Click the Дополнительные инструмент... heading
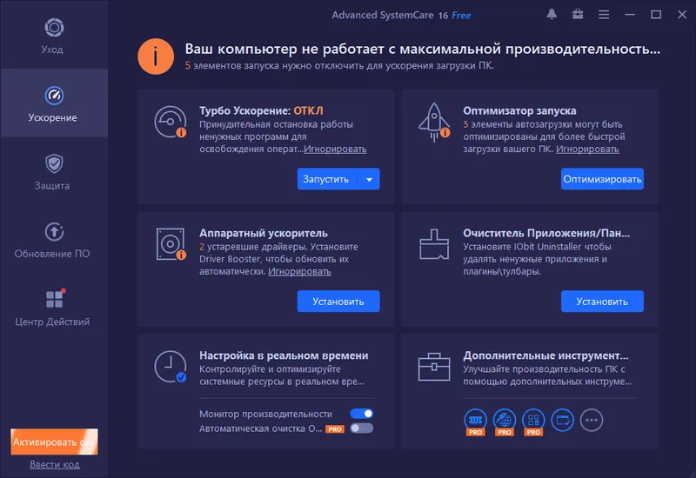 (546, 355)
